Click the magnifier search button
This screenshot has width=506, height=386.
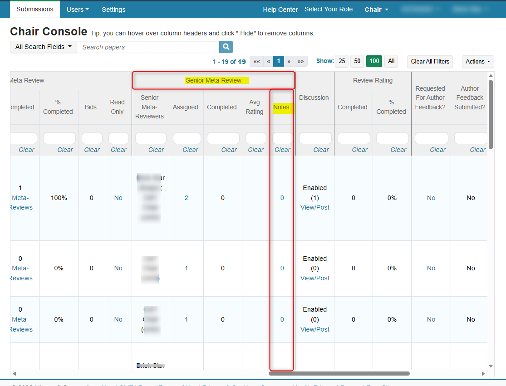click(226, 47)
